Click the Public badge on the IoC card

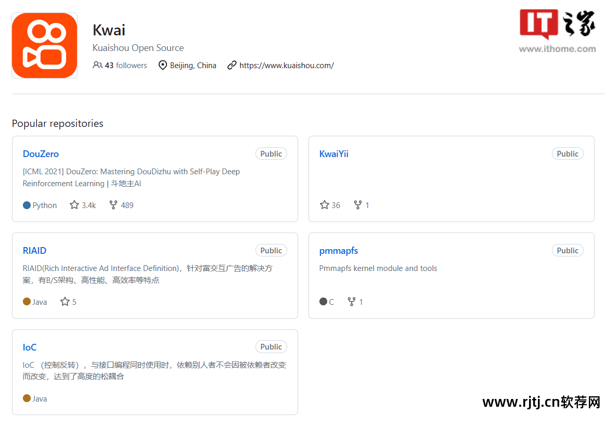coord(271,347)
